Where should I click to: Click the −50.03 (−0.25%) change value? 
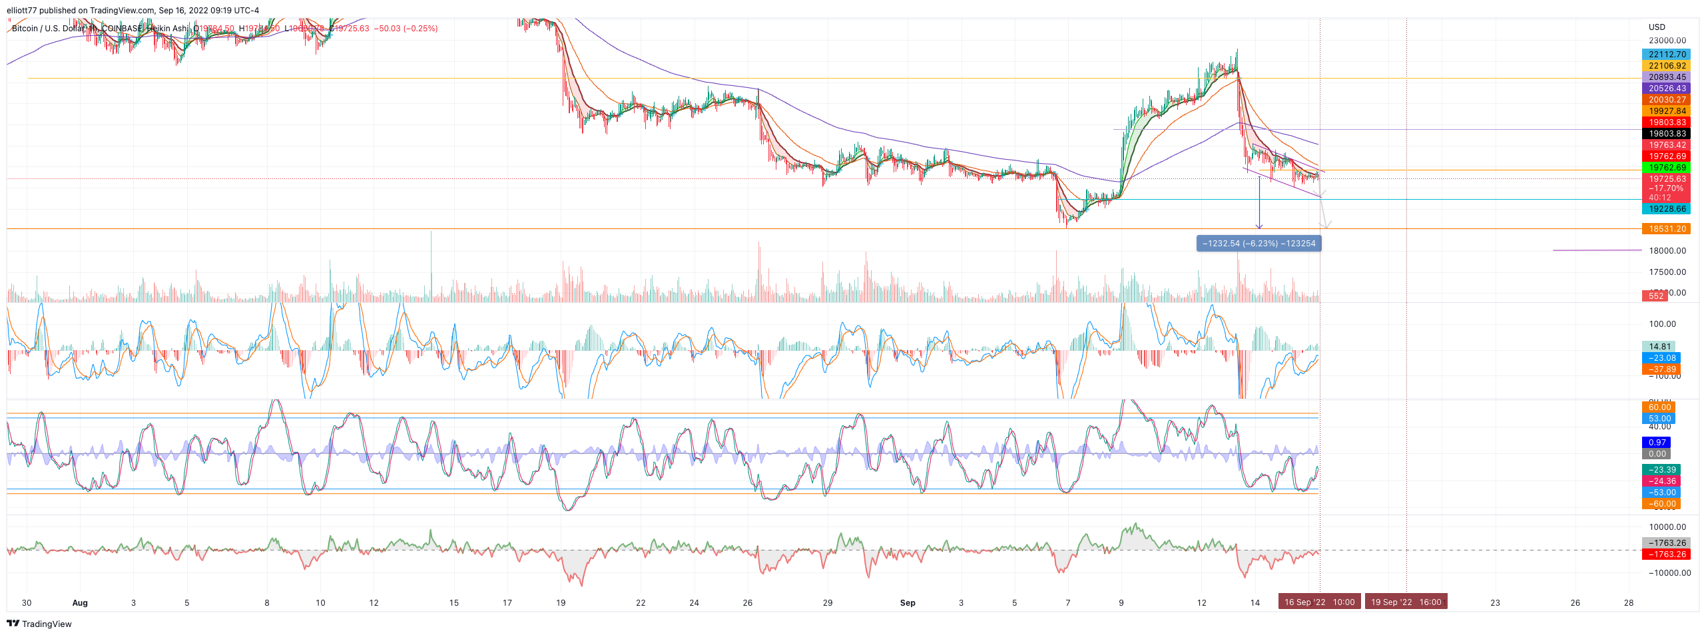pyautogui.click(x=406, y=29)
